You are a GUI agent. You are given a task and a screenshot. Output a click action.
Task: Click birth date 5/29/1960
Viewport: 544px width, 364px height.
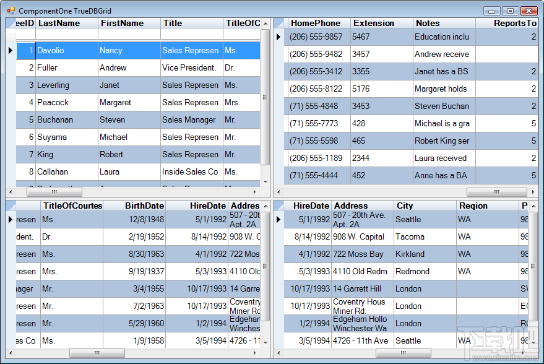(x=134, y=324)
